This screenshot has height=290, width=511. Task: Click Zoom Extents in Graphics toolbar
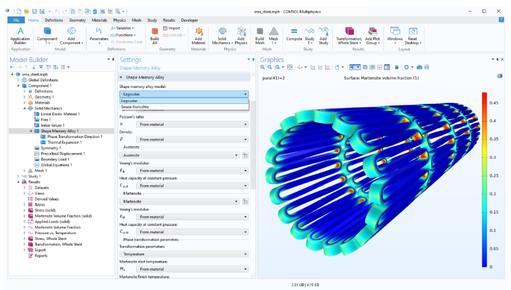point(290,67)
